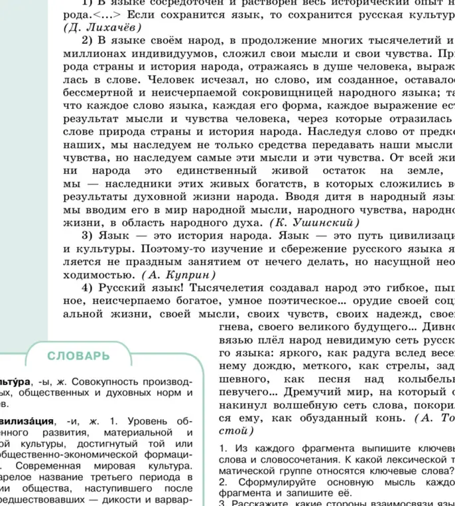Click the line 'бессмертной и неисчерпаемой сокровищницей'

198,93
